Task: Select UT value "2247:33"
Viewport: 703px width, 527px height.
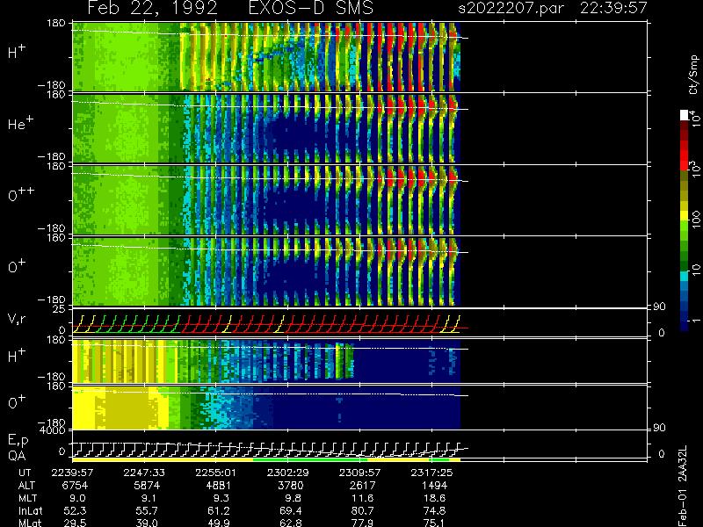Action: 144,473
